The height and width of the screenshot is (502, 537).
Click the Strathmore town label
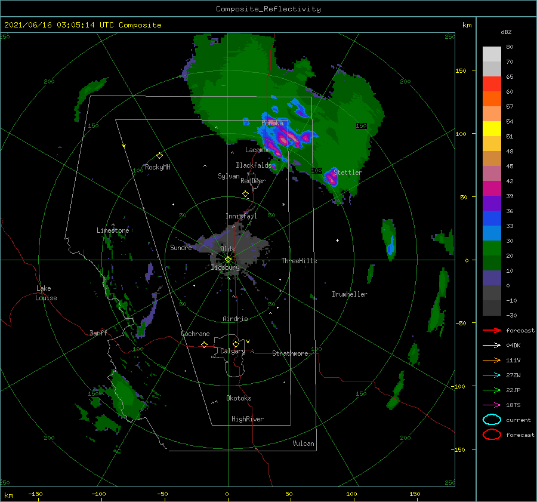tap(290, 353)
